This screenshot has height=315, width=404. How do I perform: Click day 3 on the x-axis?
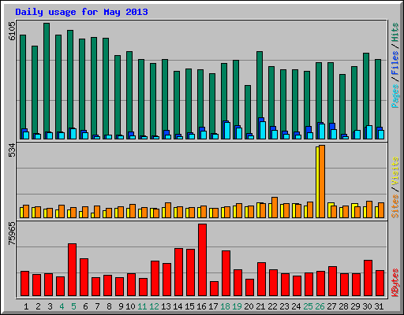tap(50, 306)
